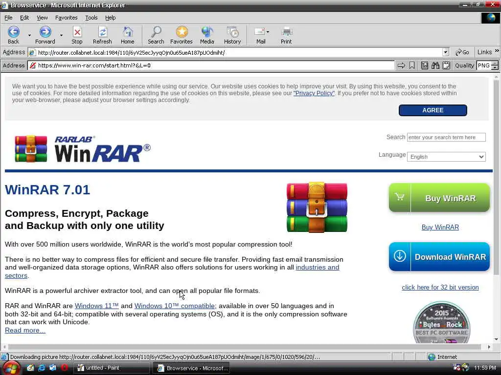501x375 pixels.
Task: Open the Edit menu
Action: pyautogui.click(x=24, y=18)
